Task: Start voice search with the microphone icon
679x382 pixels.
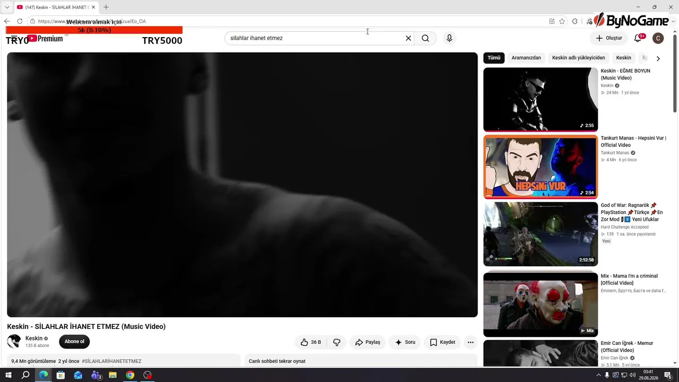Action: pos(449,38)
